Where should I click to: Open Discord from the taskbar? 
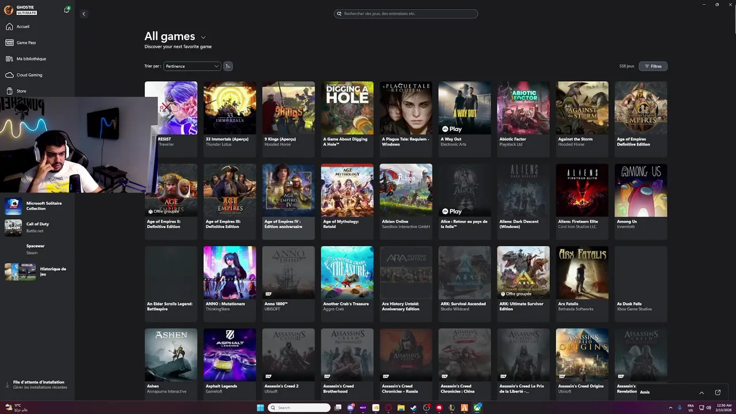(351, 408)
